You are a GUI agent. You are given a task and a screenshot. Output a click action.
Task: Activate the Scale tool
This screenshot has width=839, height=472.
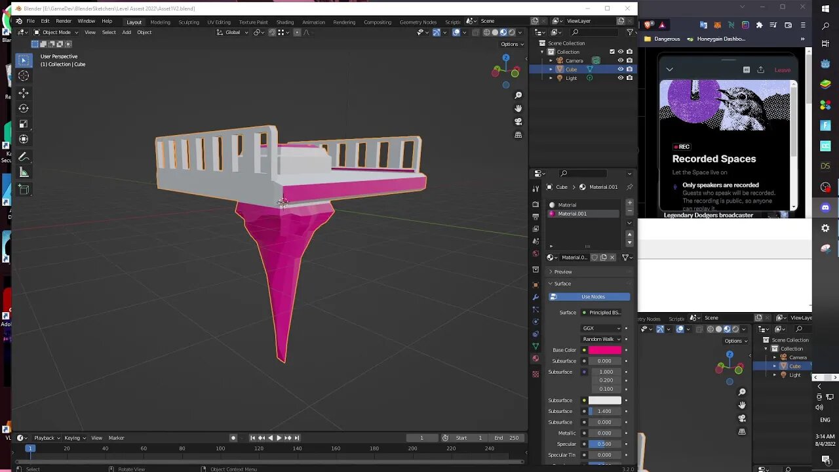tap(24, 124)
